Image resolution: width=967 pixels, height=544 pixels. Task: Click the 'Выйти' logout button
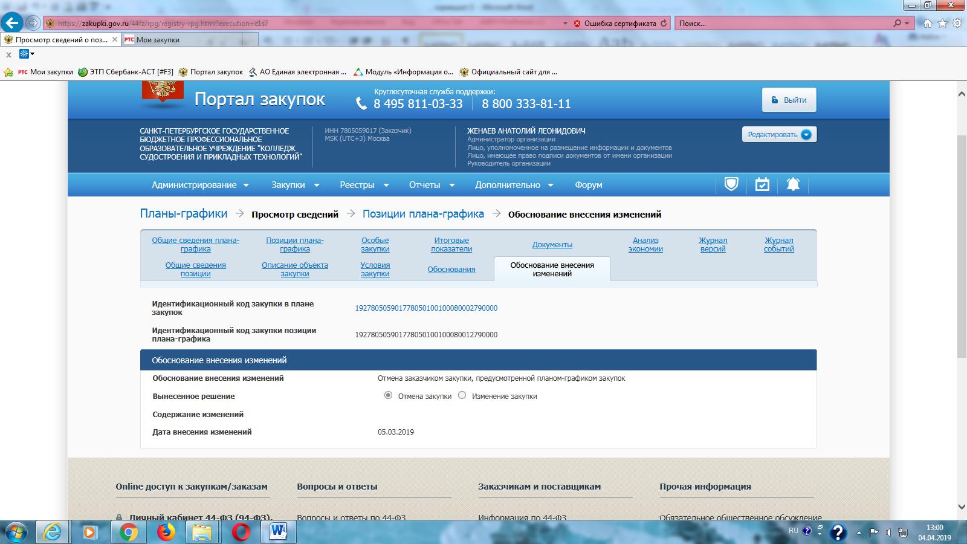click(x=789, y=100)
